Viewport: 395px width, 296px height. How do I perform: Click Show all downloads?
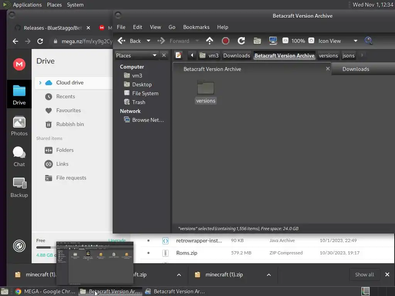coord(364,274)
